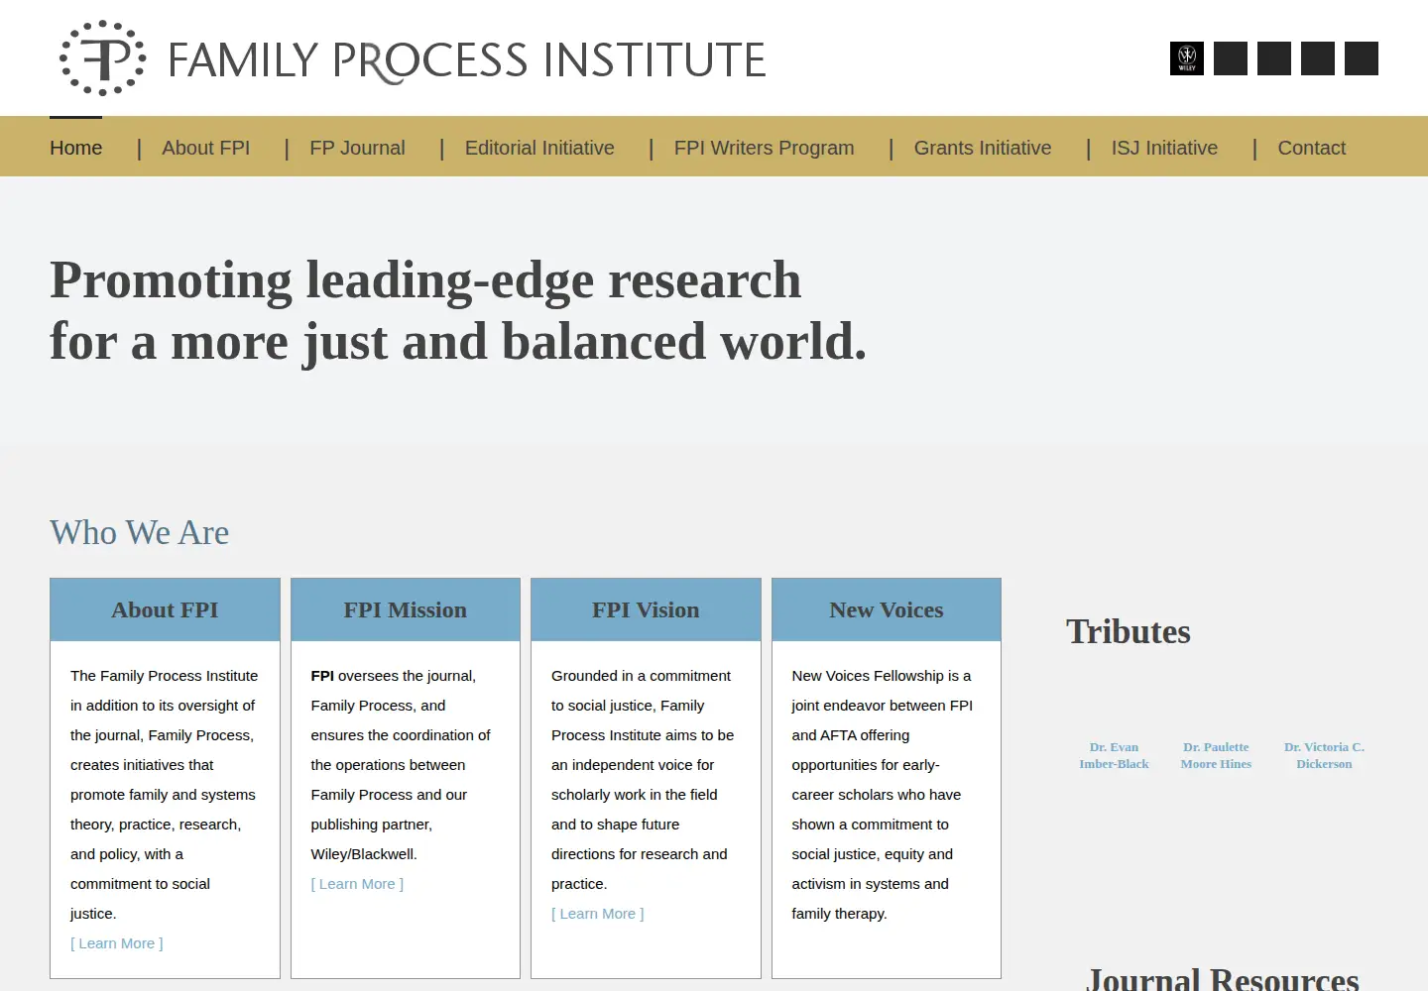
Task: Click the FPI Vision card header
Action: (x=646, y=609)
